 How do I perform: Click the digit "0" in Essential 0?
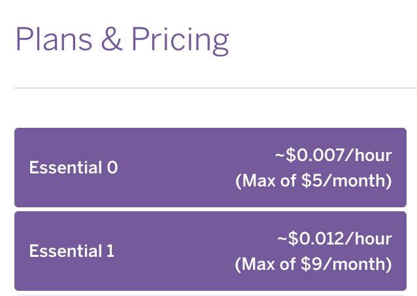[112, 168]
